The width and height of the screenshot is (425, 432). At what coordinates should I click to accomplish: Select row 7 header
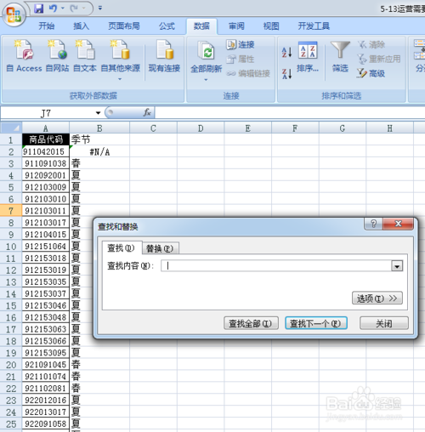click(11, 211)
